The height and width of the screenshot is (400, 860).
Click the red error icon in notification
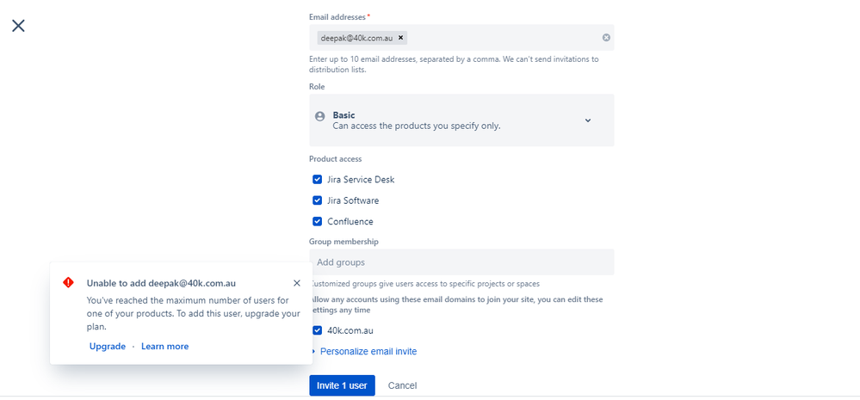coord(68,282)
